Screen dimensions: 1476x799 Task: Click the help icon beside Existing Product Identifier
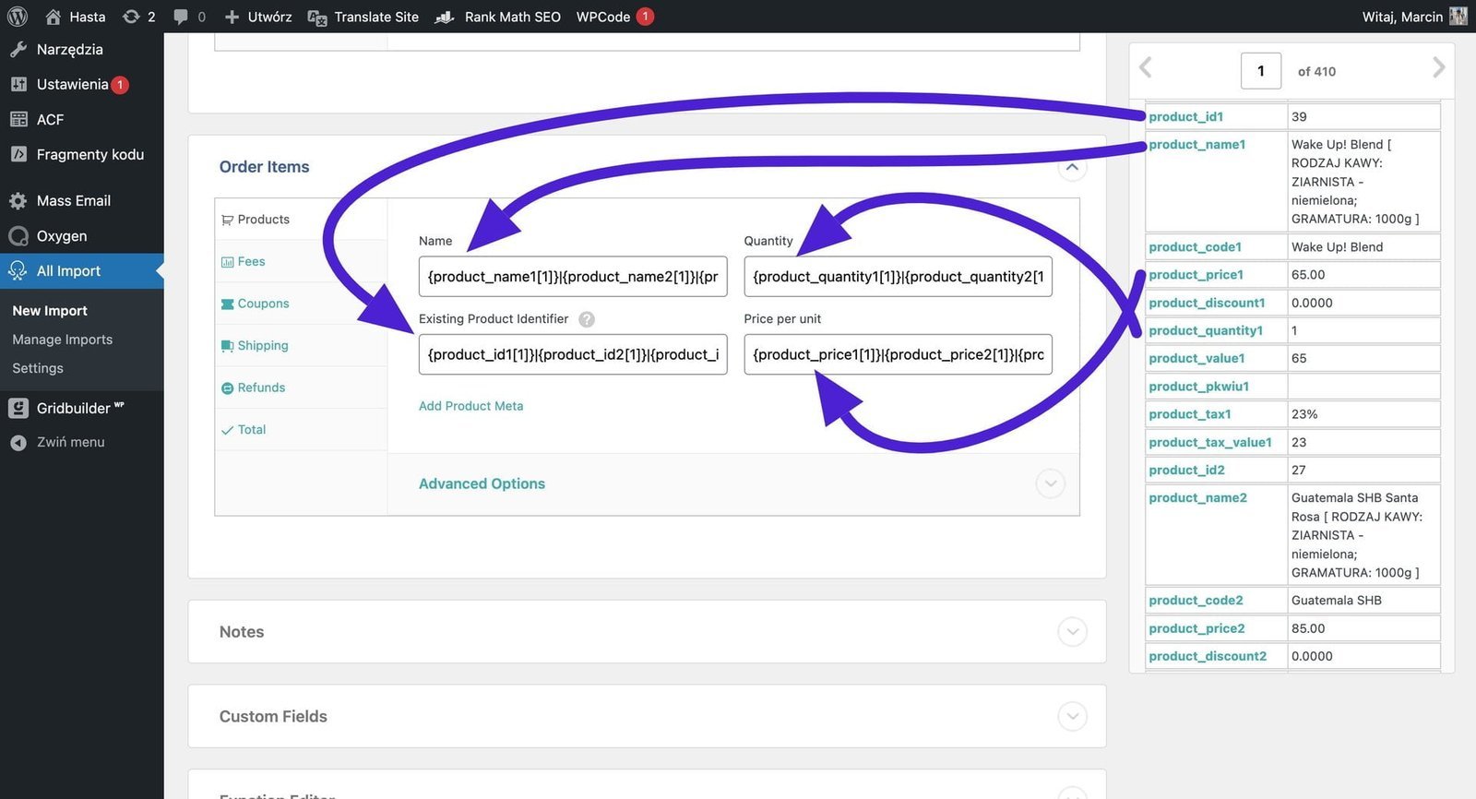(x=587, y=319)
